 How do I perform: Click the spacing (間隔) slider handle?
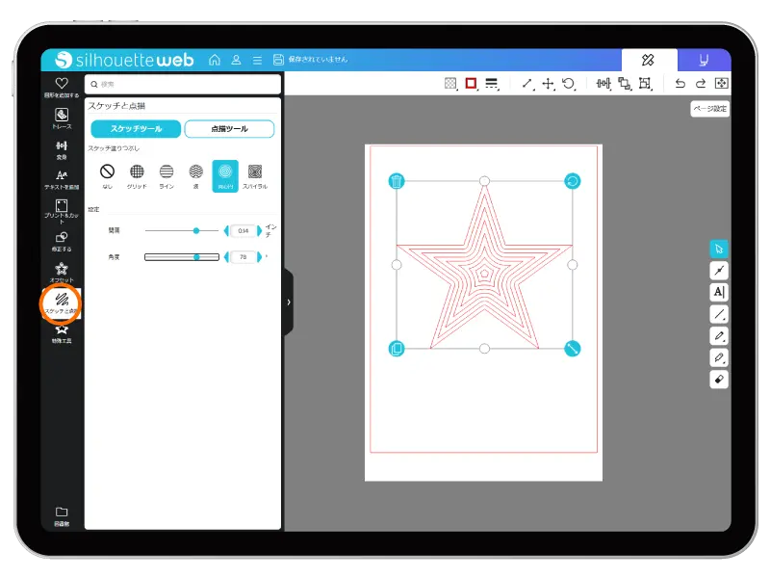click(x=196, y=230)
